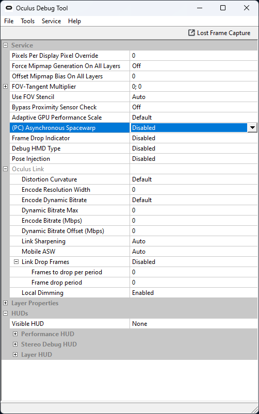Expand the Stereo Debug HUD group
Screen dimensions: 259x414
(15, 344)
